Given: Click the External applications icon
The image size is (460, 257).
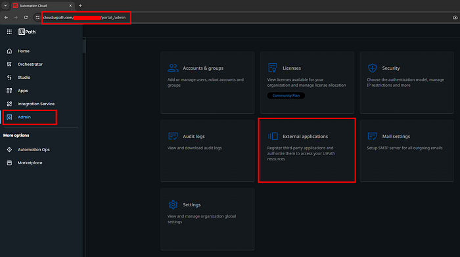Looking at the screenshot, I should (273, 136).
